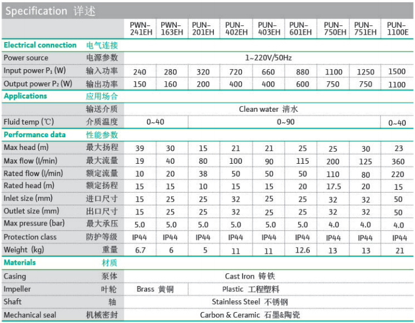Screen dimensions: 415x323
Task: Select the 17.5 rated head value
Action: pos(334,187)
